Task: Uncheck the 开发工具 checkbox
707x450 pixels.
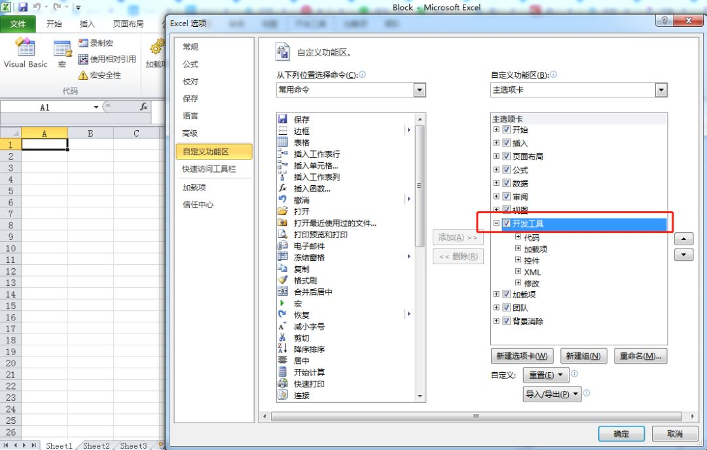Action: 507,223
